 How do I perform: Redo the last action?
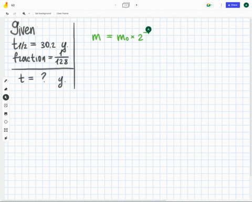tap(15, 14)
